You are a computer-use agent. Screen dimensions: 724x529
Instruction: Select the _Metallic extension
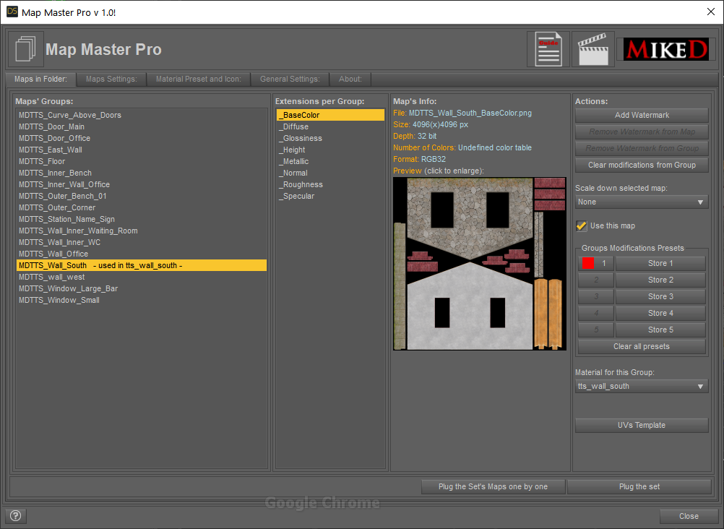click(x=331, y=161)
